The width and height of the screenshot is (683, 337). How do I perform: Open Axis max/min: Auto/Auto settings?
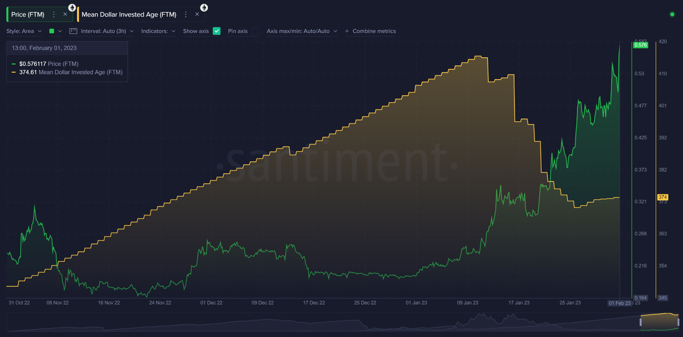click(x=302, y=31)
